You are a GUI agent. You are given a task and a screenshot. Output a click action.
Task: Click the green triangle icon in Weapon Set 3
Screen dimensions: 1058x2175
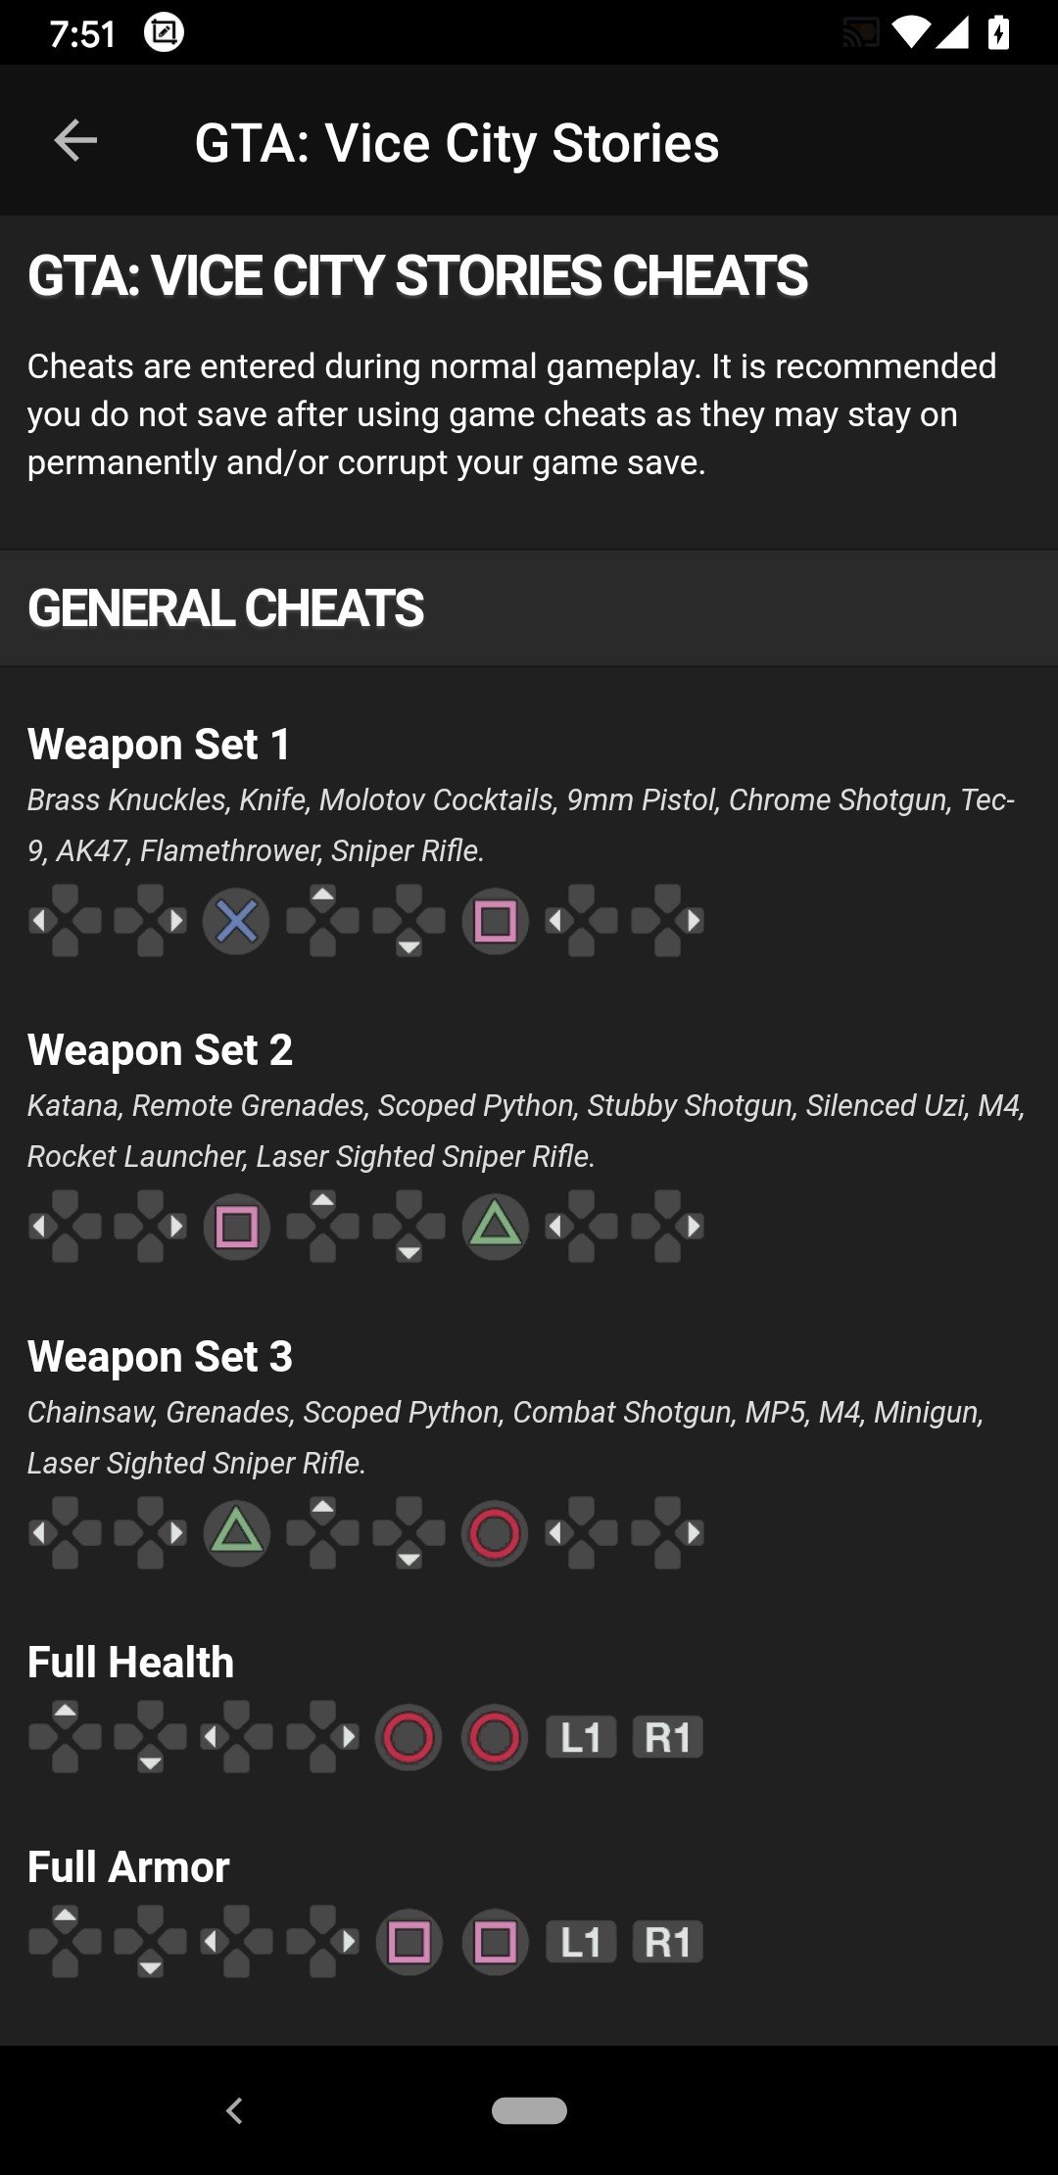[236, 1533]
